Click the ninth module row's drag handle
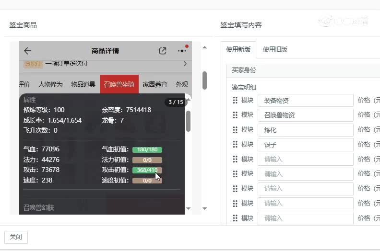 235,218
